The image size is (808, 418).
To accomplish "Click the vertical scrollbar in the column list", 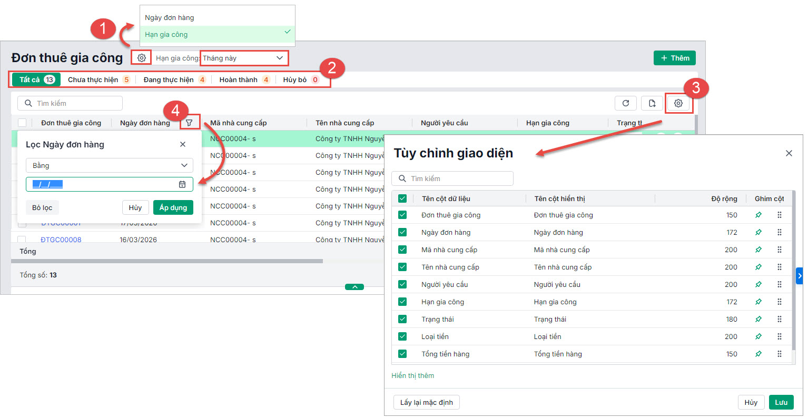I will pyautogui.click(x=794, y=271).
